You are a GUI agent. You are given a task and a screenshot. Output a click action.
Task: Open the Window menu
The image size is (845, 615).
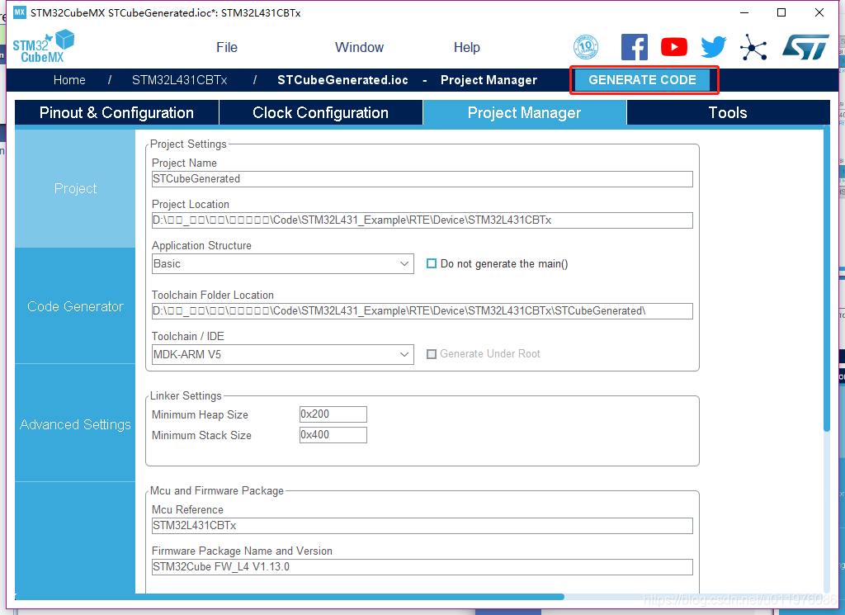click(360, 47)
